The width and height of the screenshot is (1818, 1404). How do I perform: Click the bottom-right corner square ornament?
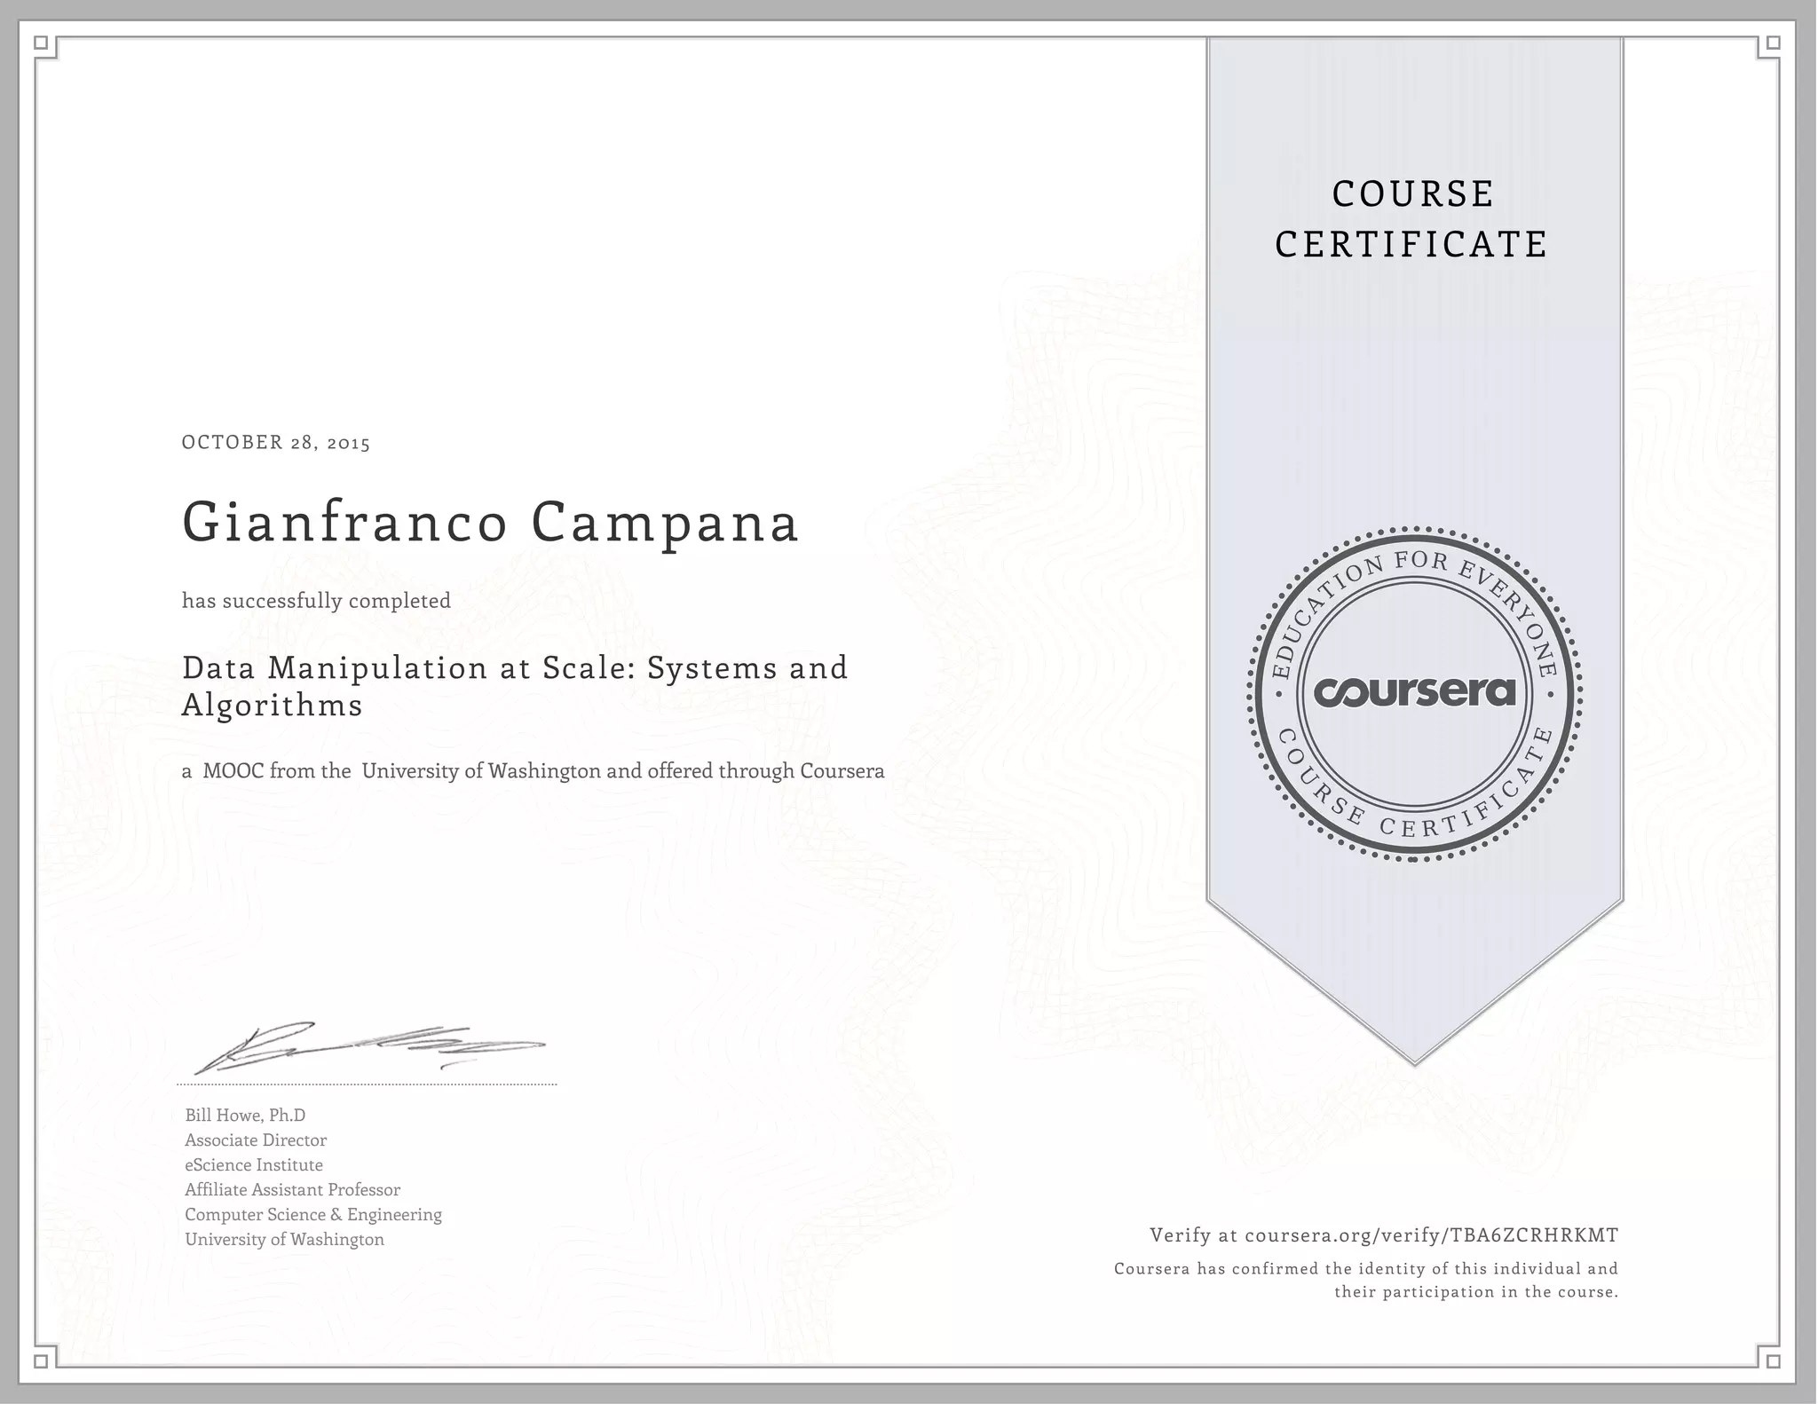point(1773,1361)
